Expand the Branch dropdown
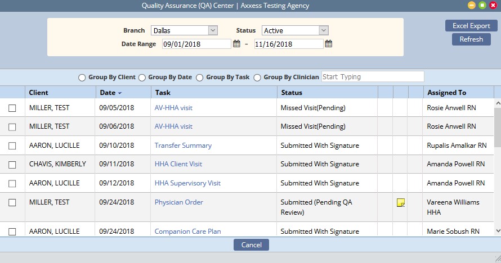Viewport: 501px width, 263px height. [213, 30]
